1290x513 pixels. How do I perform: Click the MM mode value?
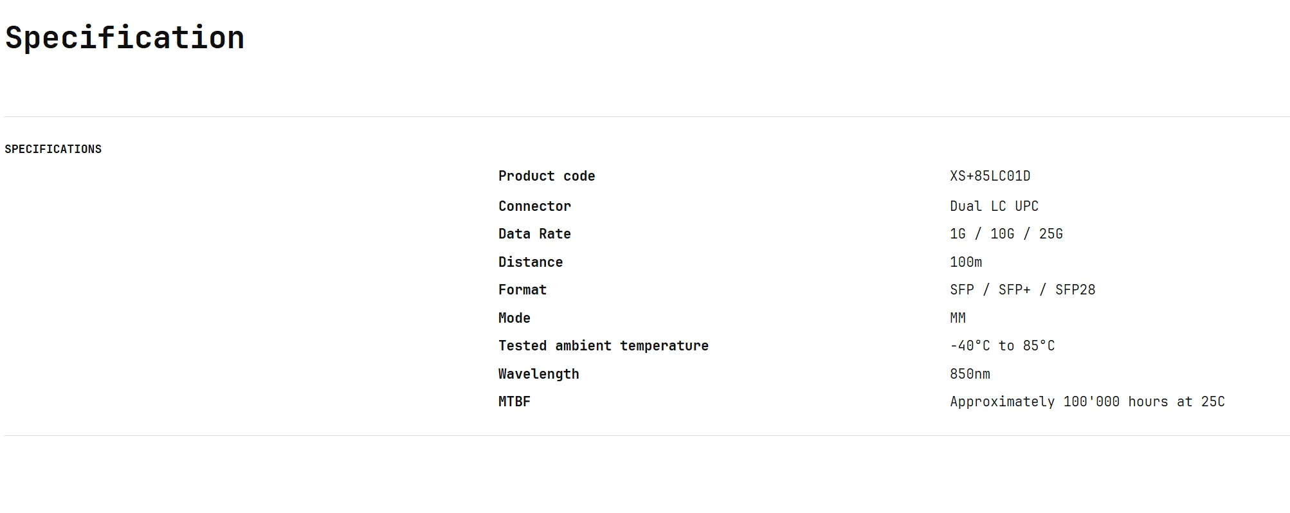click(x=958, y=318)
